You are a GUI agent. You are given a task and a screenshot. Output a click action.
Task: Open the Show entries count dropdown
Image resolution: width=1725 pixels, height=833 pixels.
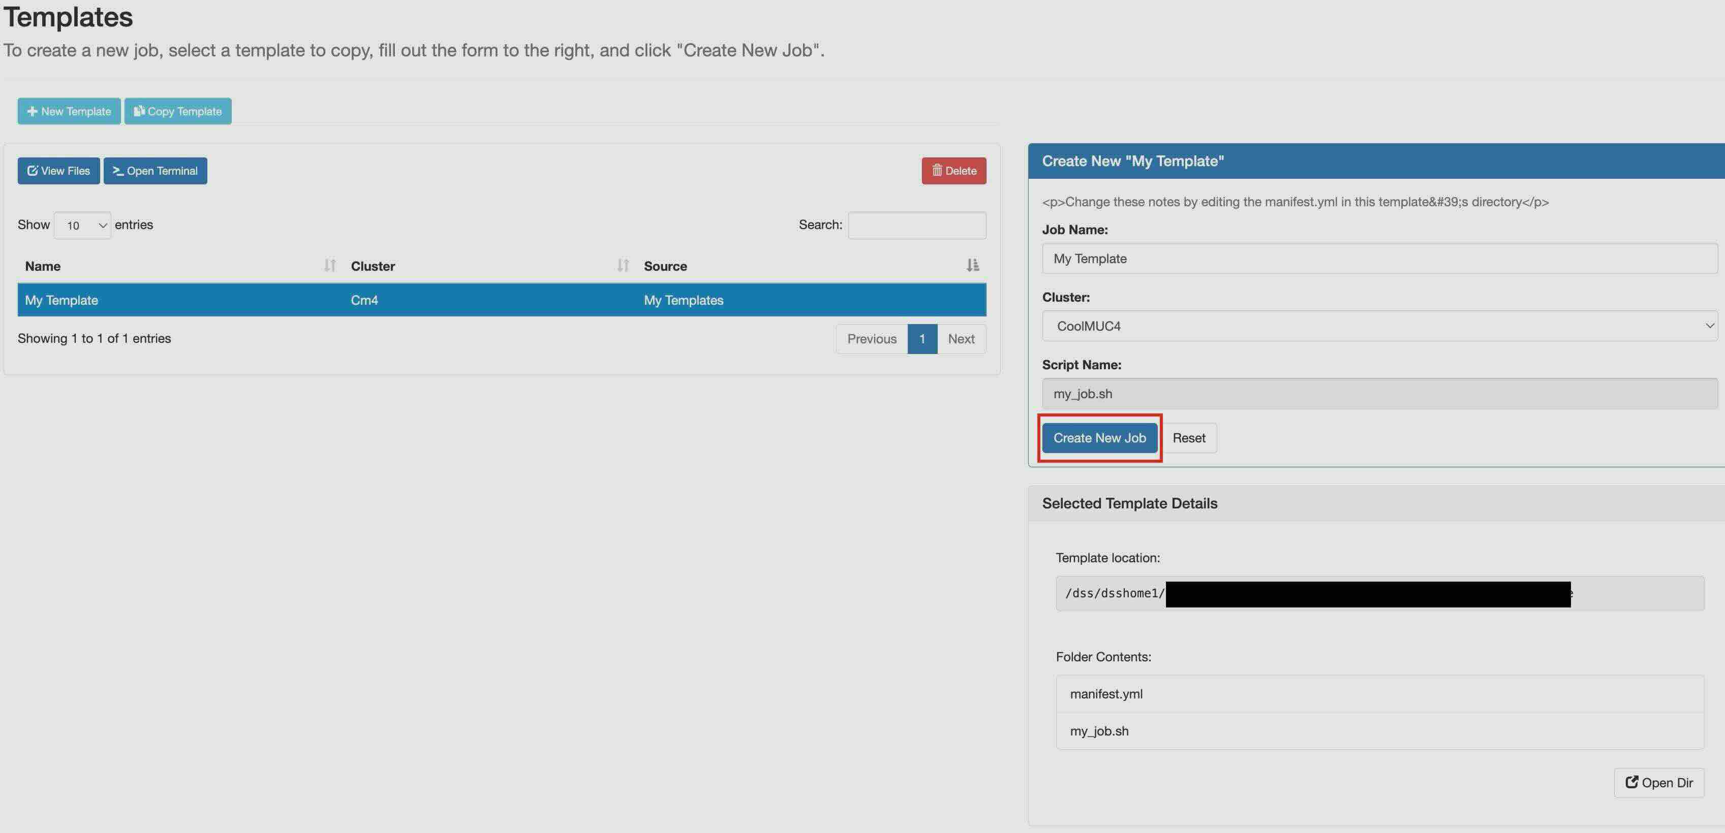pyautogui.click(x=82, y=226)
